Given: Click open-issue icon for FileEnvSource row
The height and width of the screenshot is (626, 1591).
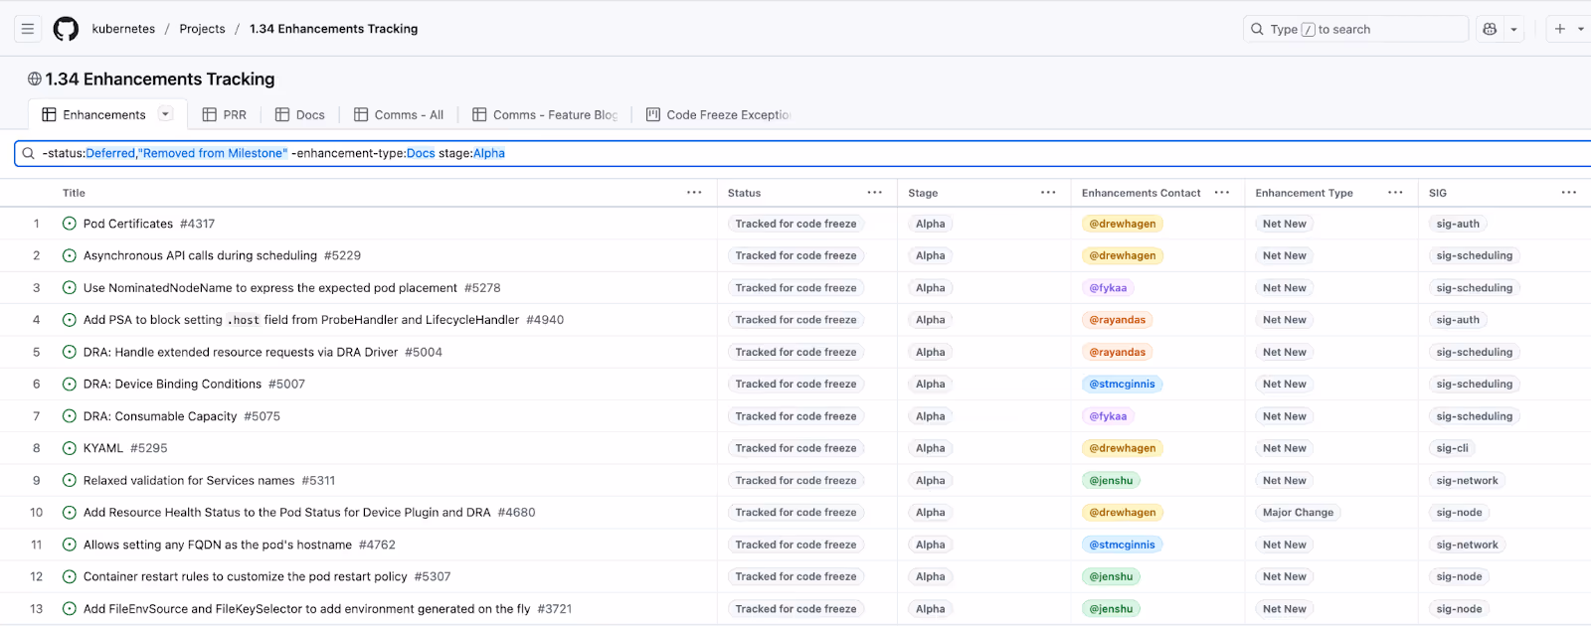Looking at the screenshot, I should click(x=70, y=609).
